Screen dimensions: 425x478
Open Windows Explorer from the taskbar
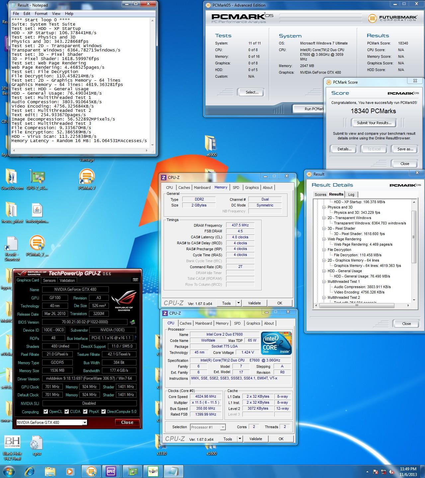[x=50, y=471]
